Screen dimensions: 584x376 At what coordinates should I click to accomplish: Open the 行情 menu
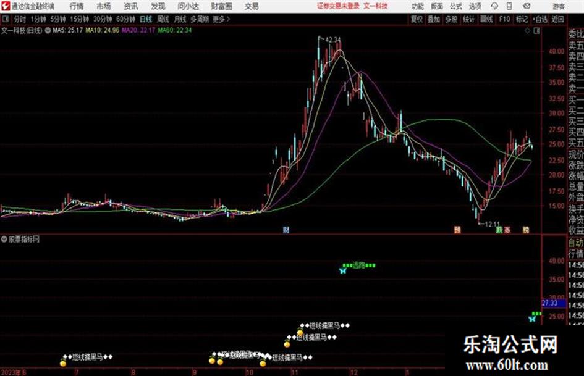pyautogui.click(x=77, y=6)
